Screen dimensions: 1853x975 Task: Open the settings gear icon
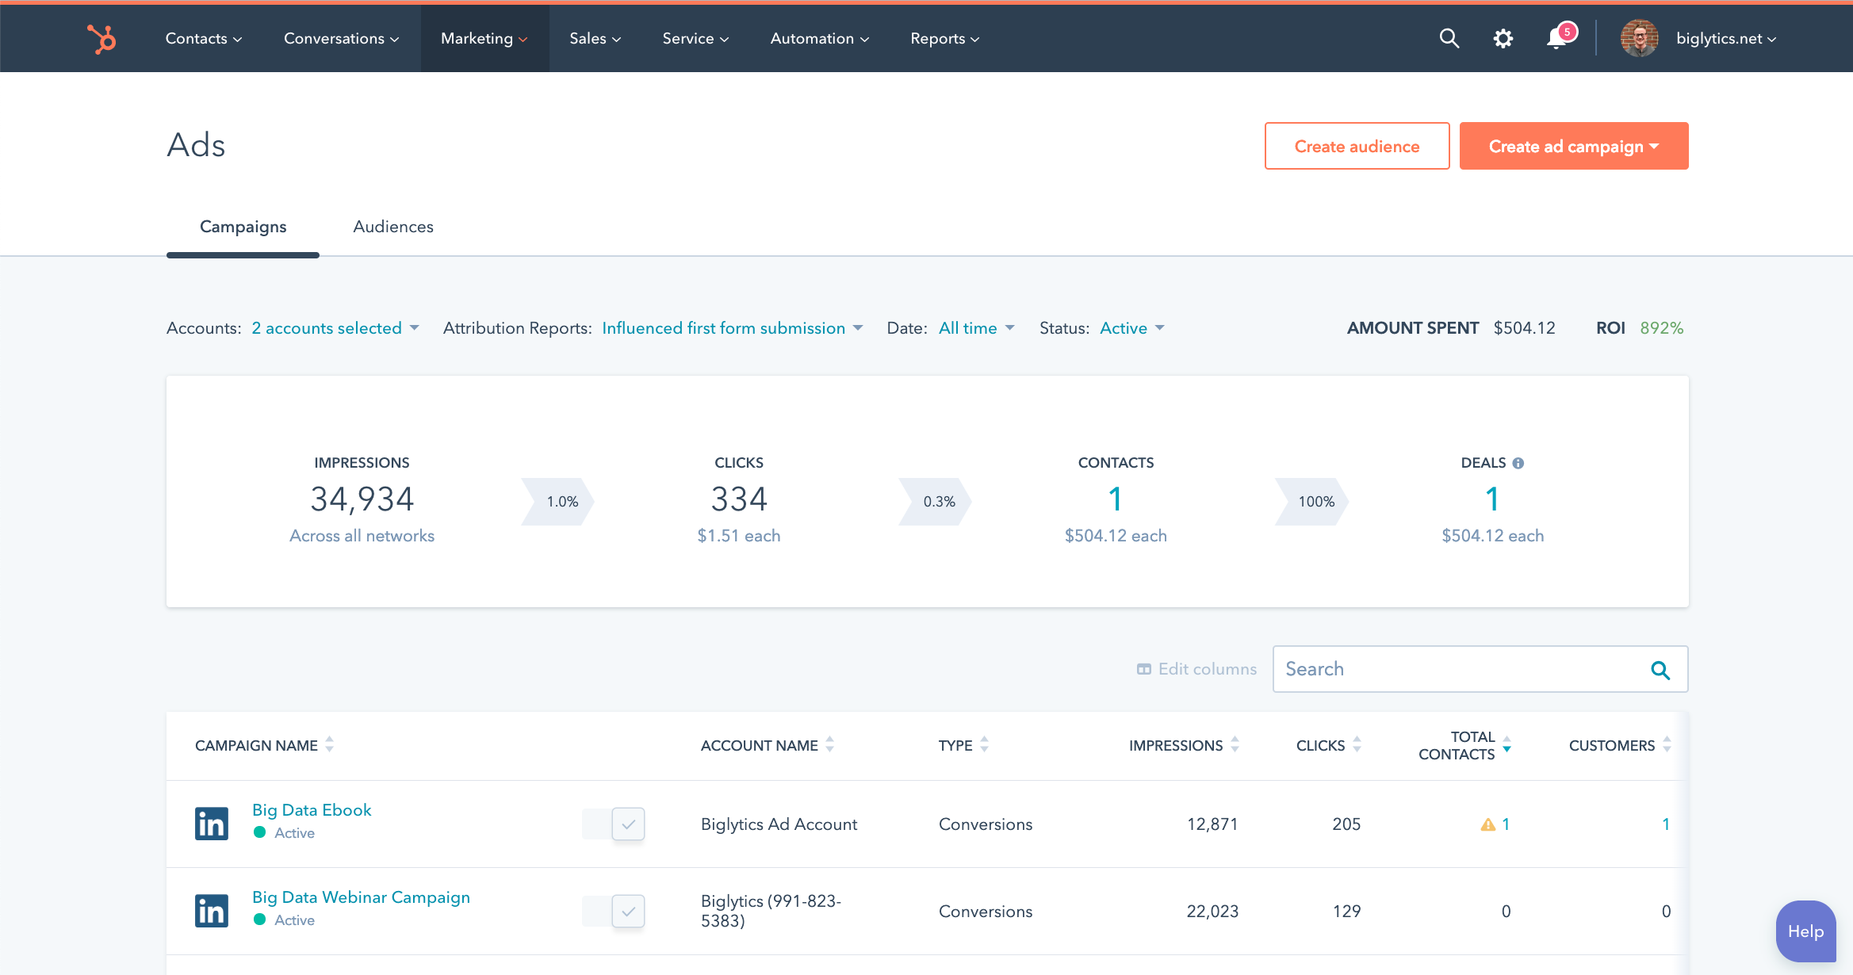tap(1503, 38)
